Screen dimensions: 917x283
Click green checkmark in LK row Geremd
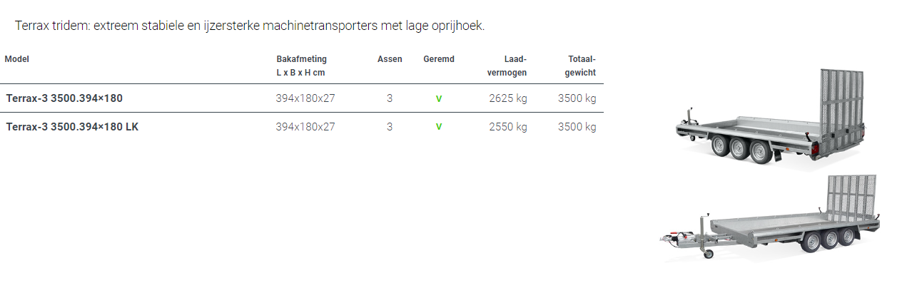pyautogui.click(x=439, y=127)
